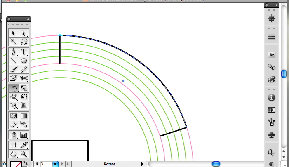Screen dimensions: 289x167
Task: Pick the Blend tool
Action: click(x=24, y=125)
